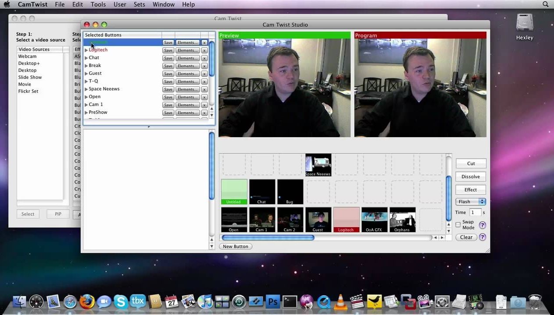554x315 pixels.
Task: Open Firefox in the Dock
Action: click(x=87, y=301)
